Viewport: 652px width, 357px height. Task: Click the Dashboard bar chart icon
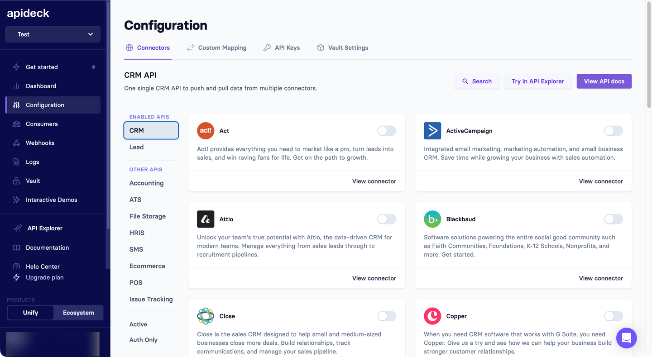click(16, 86)
